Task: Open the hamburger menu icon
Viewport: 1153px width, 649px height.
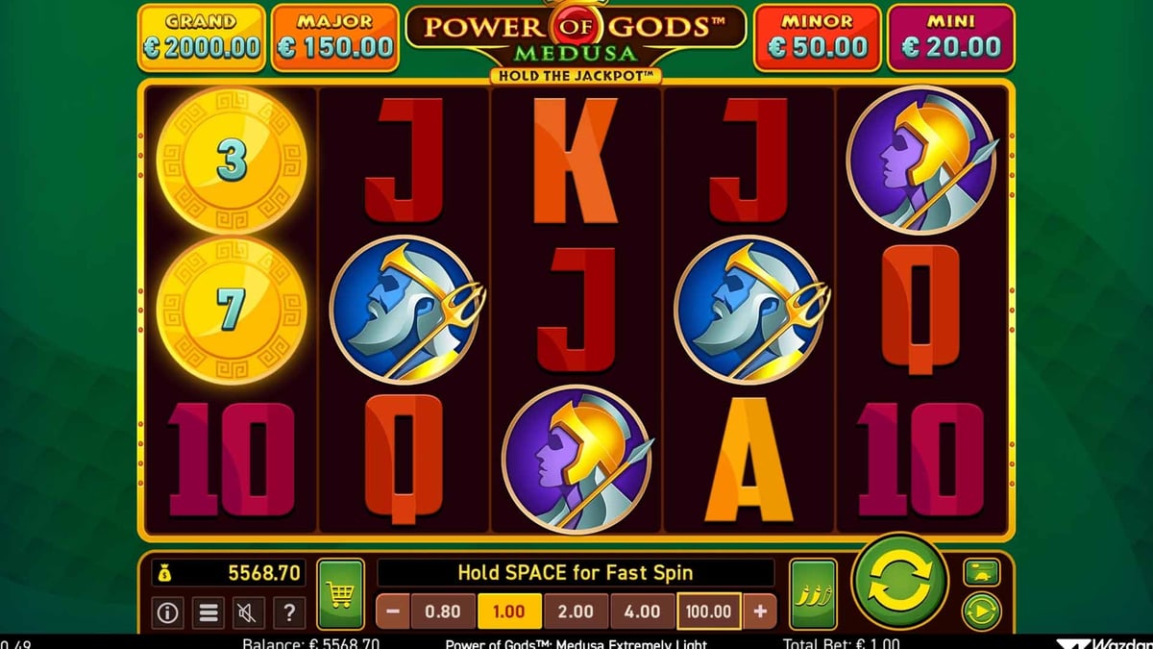Action: point(208,611)
